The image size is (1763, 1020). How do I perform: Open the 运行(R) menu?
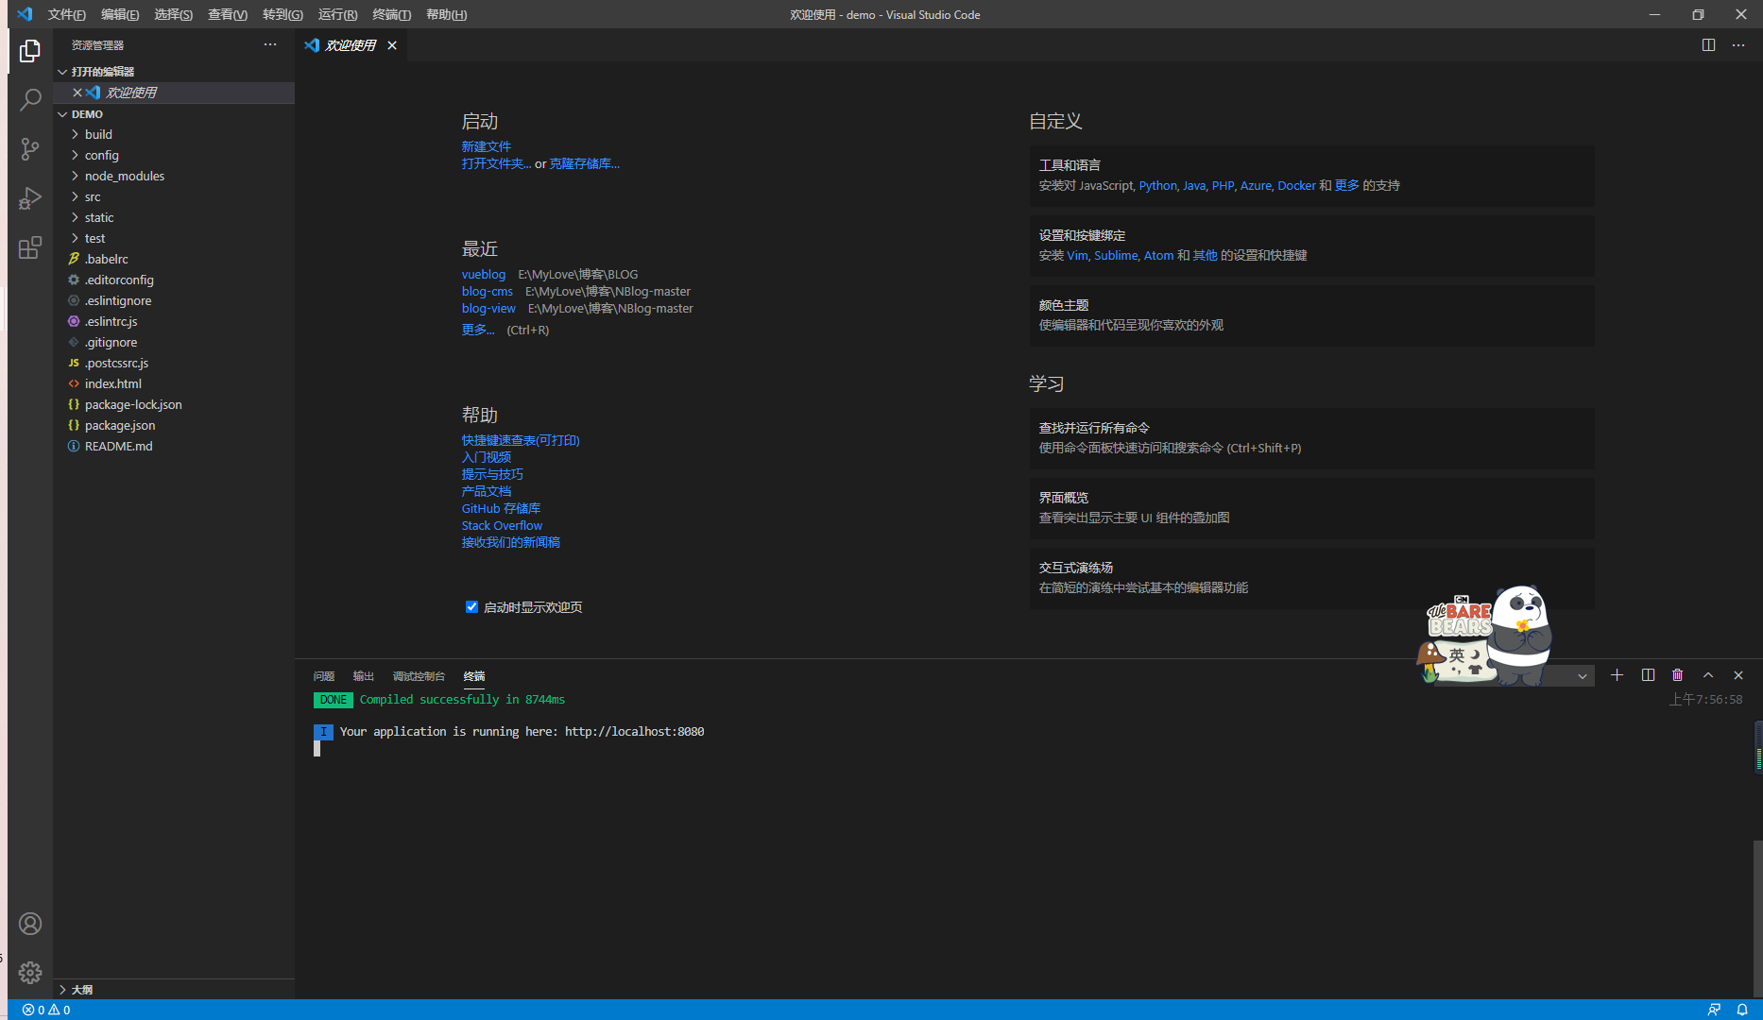coord(337,14)
